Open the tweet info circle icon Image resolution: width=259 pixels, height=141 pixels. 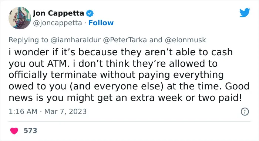pyautogui.click(x=245, y=112)
